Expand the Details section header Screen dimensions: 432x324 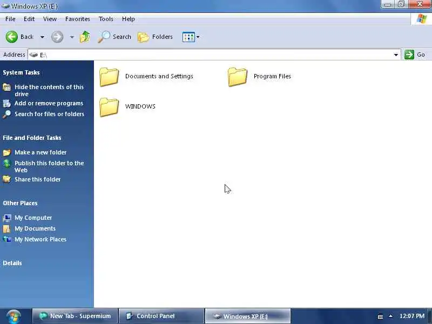click(12, 263)
